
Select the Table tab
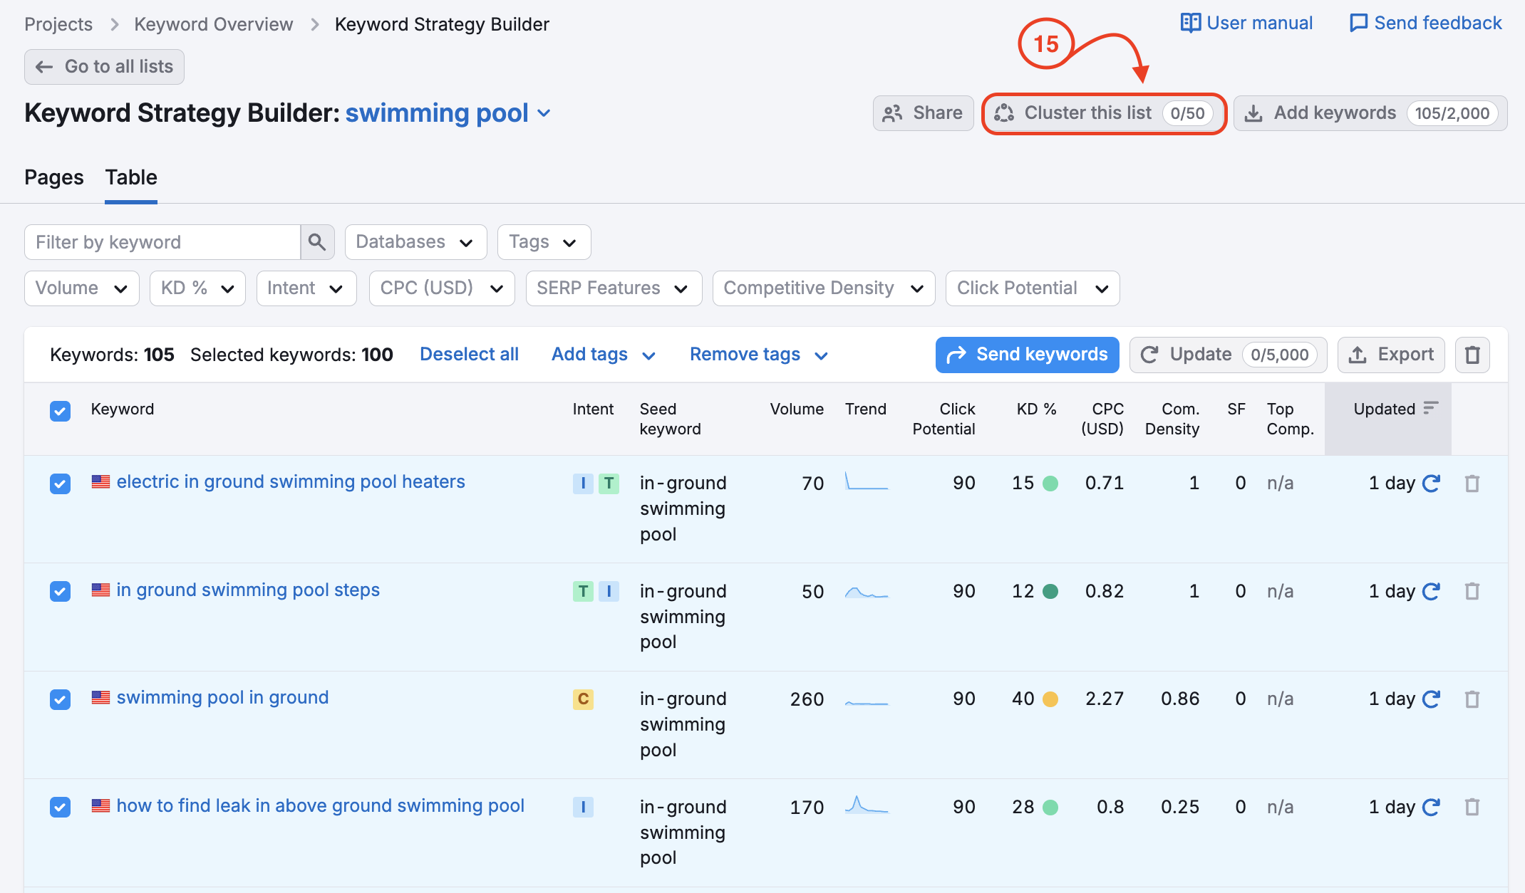point(130,177)
